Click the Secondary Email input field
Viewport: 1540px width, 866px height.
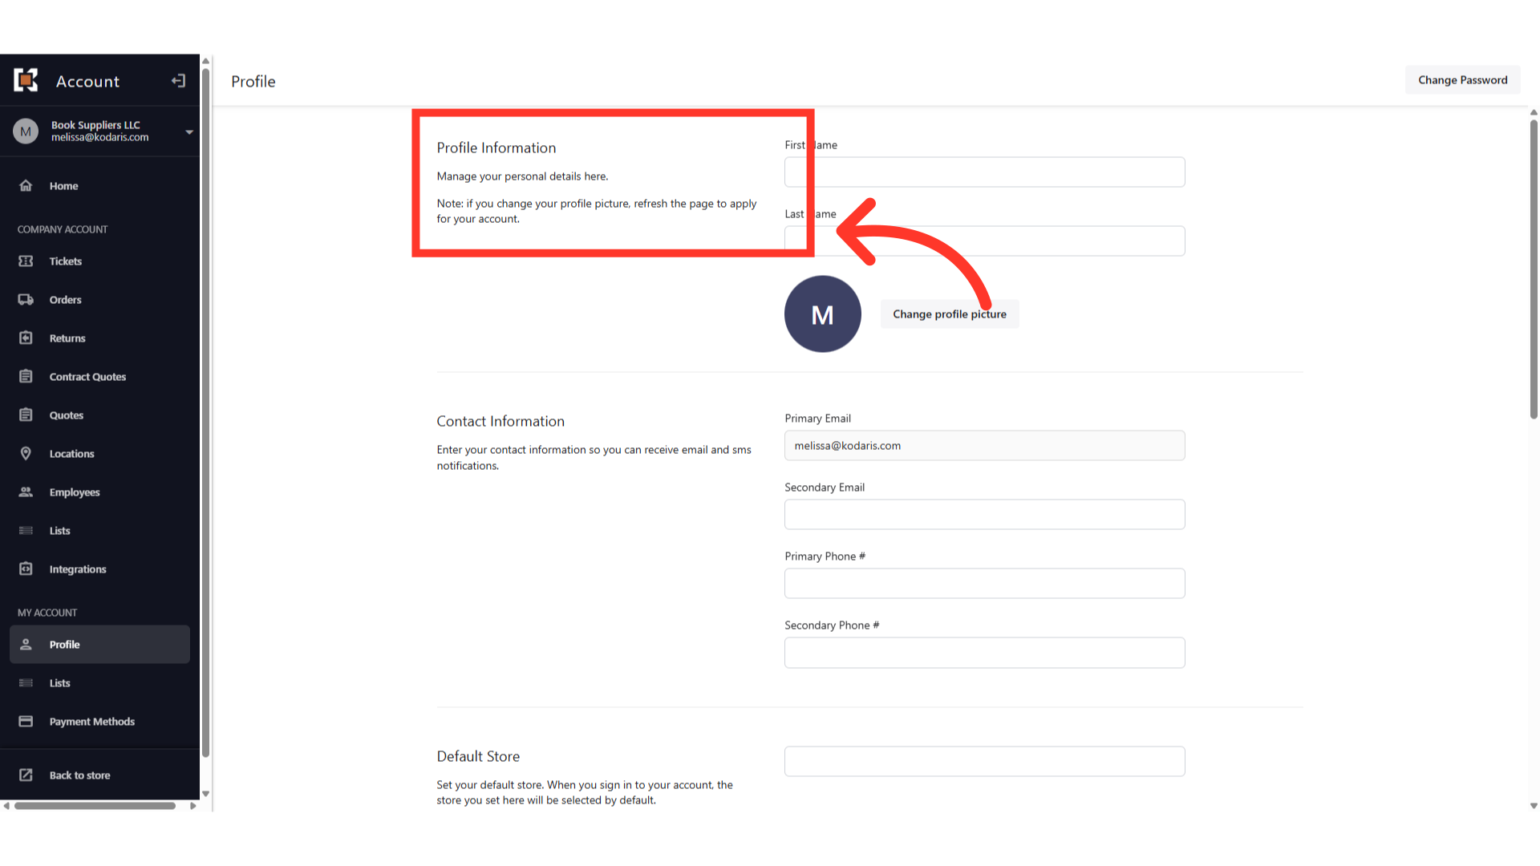point(984,515)
